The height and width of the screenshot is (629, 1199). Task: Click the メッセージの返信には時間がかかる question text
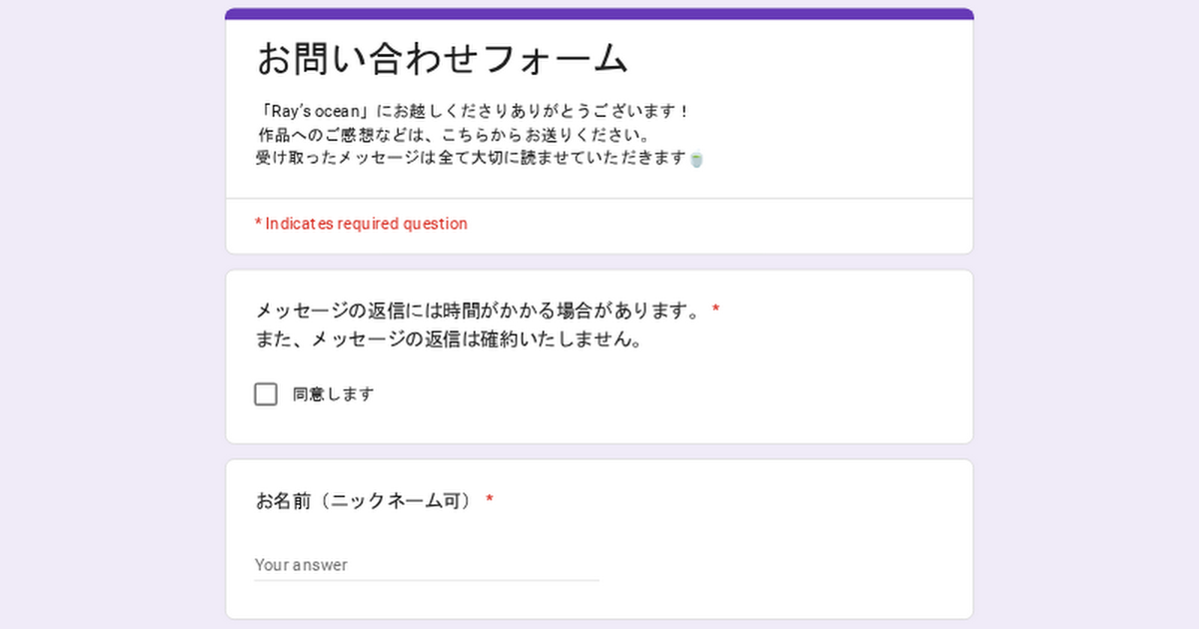[x=479, y=311]
